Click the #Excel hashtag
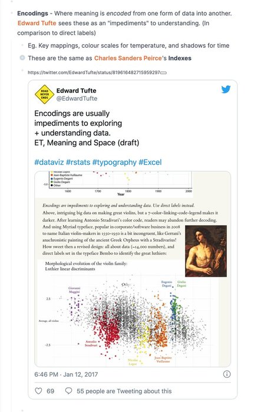254x412 pixels. coord(150,162)
